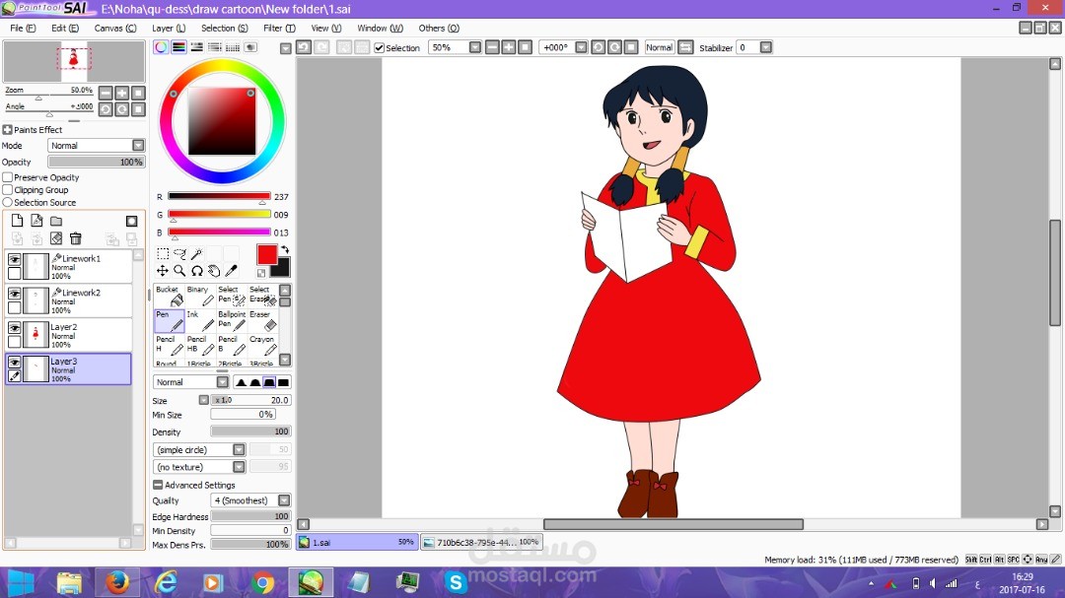
Task: Open the layer Mode dropdown
Action: 139,145
